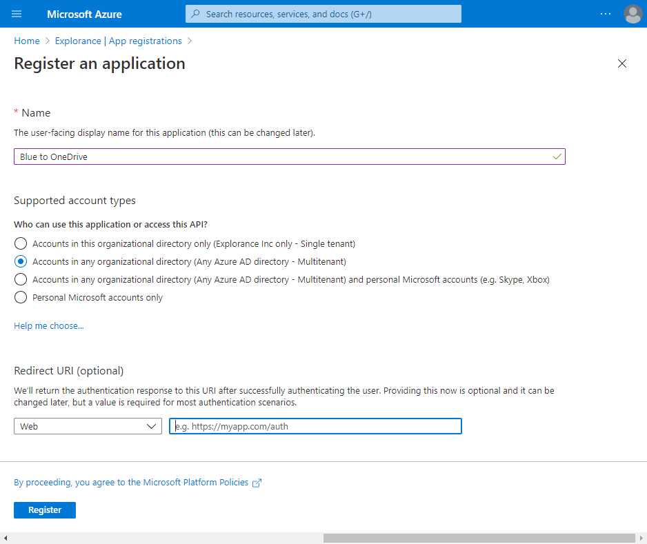Focus the Redirect URI input field
The height and width of the screenshot is (544, 647).
tap(315, 426)
